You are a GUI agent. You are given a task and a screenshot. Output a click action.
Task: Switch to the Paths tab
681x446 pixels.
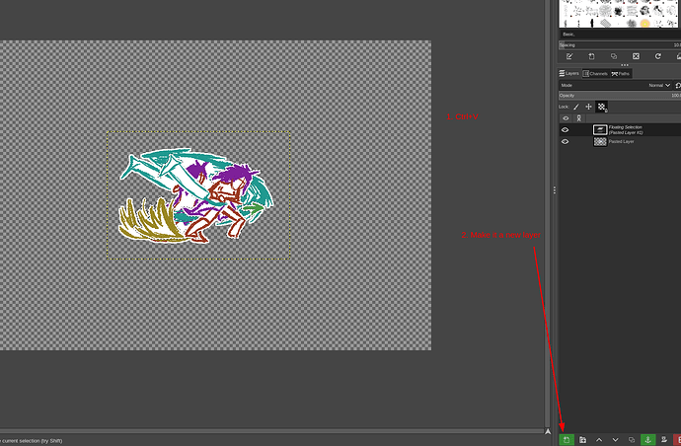621,73
